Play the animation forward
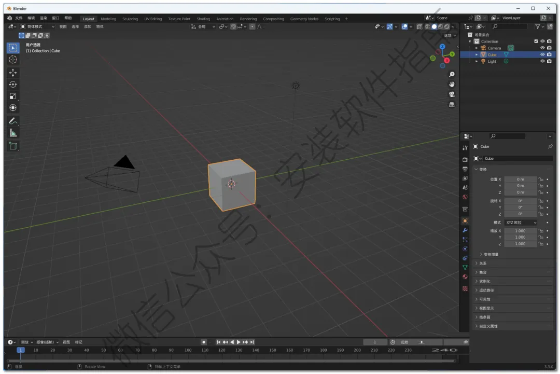Viewport: 560px width, 374px height. pyautogui.click(x=239, y=342)
